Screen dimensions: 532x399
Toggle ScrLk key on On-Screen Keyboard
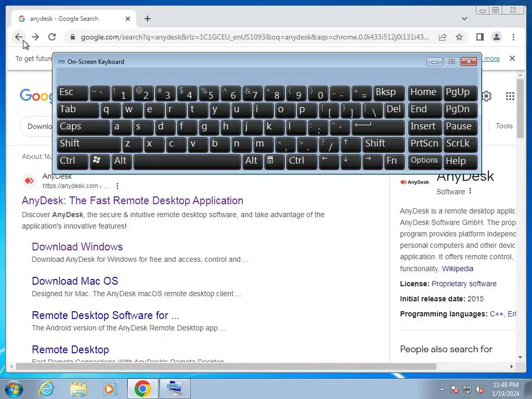[460, 144]
